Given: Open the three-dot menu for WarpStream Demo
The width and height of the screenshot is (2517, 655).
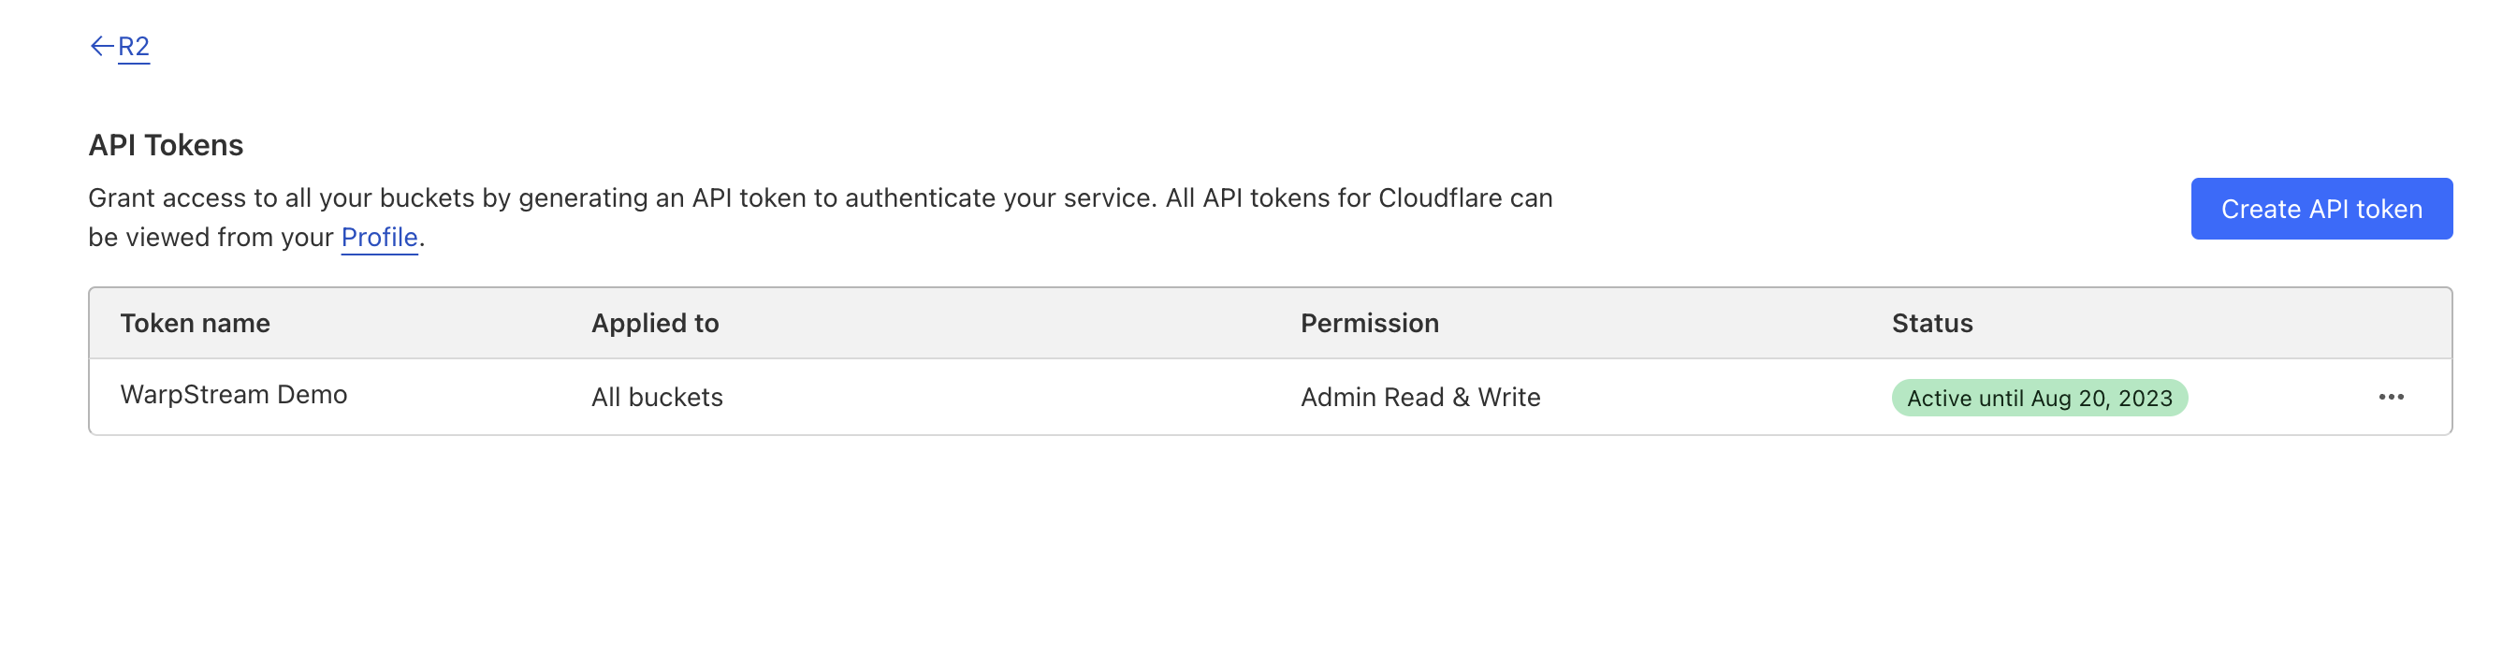Looking at the screenshot, I should pos(2390,397).
